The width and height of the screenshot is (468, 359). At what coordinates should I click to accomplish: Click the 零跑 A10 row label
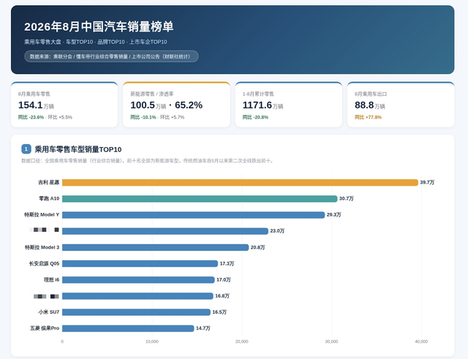click(49, 198)
